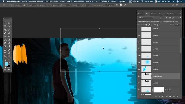Hide layer Слой 19
Screen dimensions: 185x104
click(x=139, y=62)
